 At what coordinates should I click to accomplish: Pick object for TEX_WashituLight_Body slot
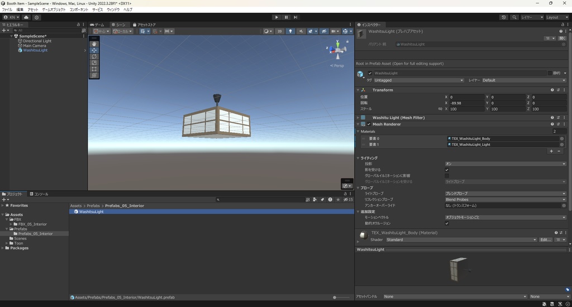coord(562,138)
